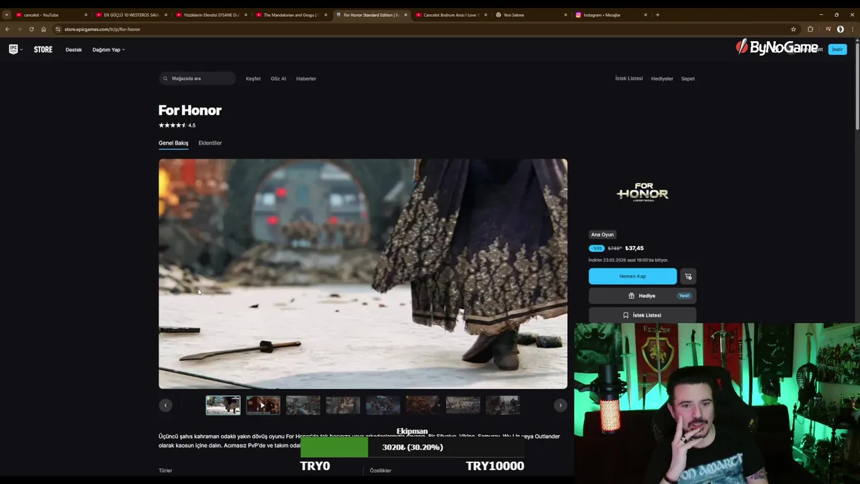The width and height of the screenshot is (860, 484).
Task: Select third screenshot thumbnail
Action: (303, 405)
